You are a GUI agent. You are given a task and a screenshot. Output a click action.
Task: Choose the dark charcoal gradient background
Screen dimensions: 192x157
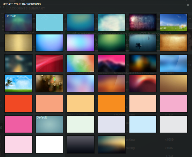pyautogui.click(x=81, y=144)
